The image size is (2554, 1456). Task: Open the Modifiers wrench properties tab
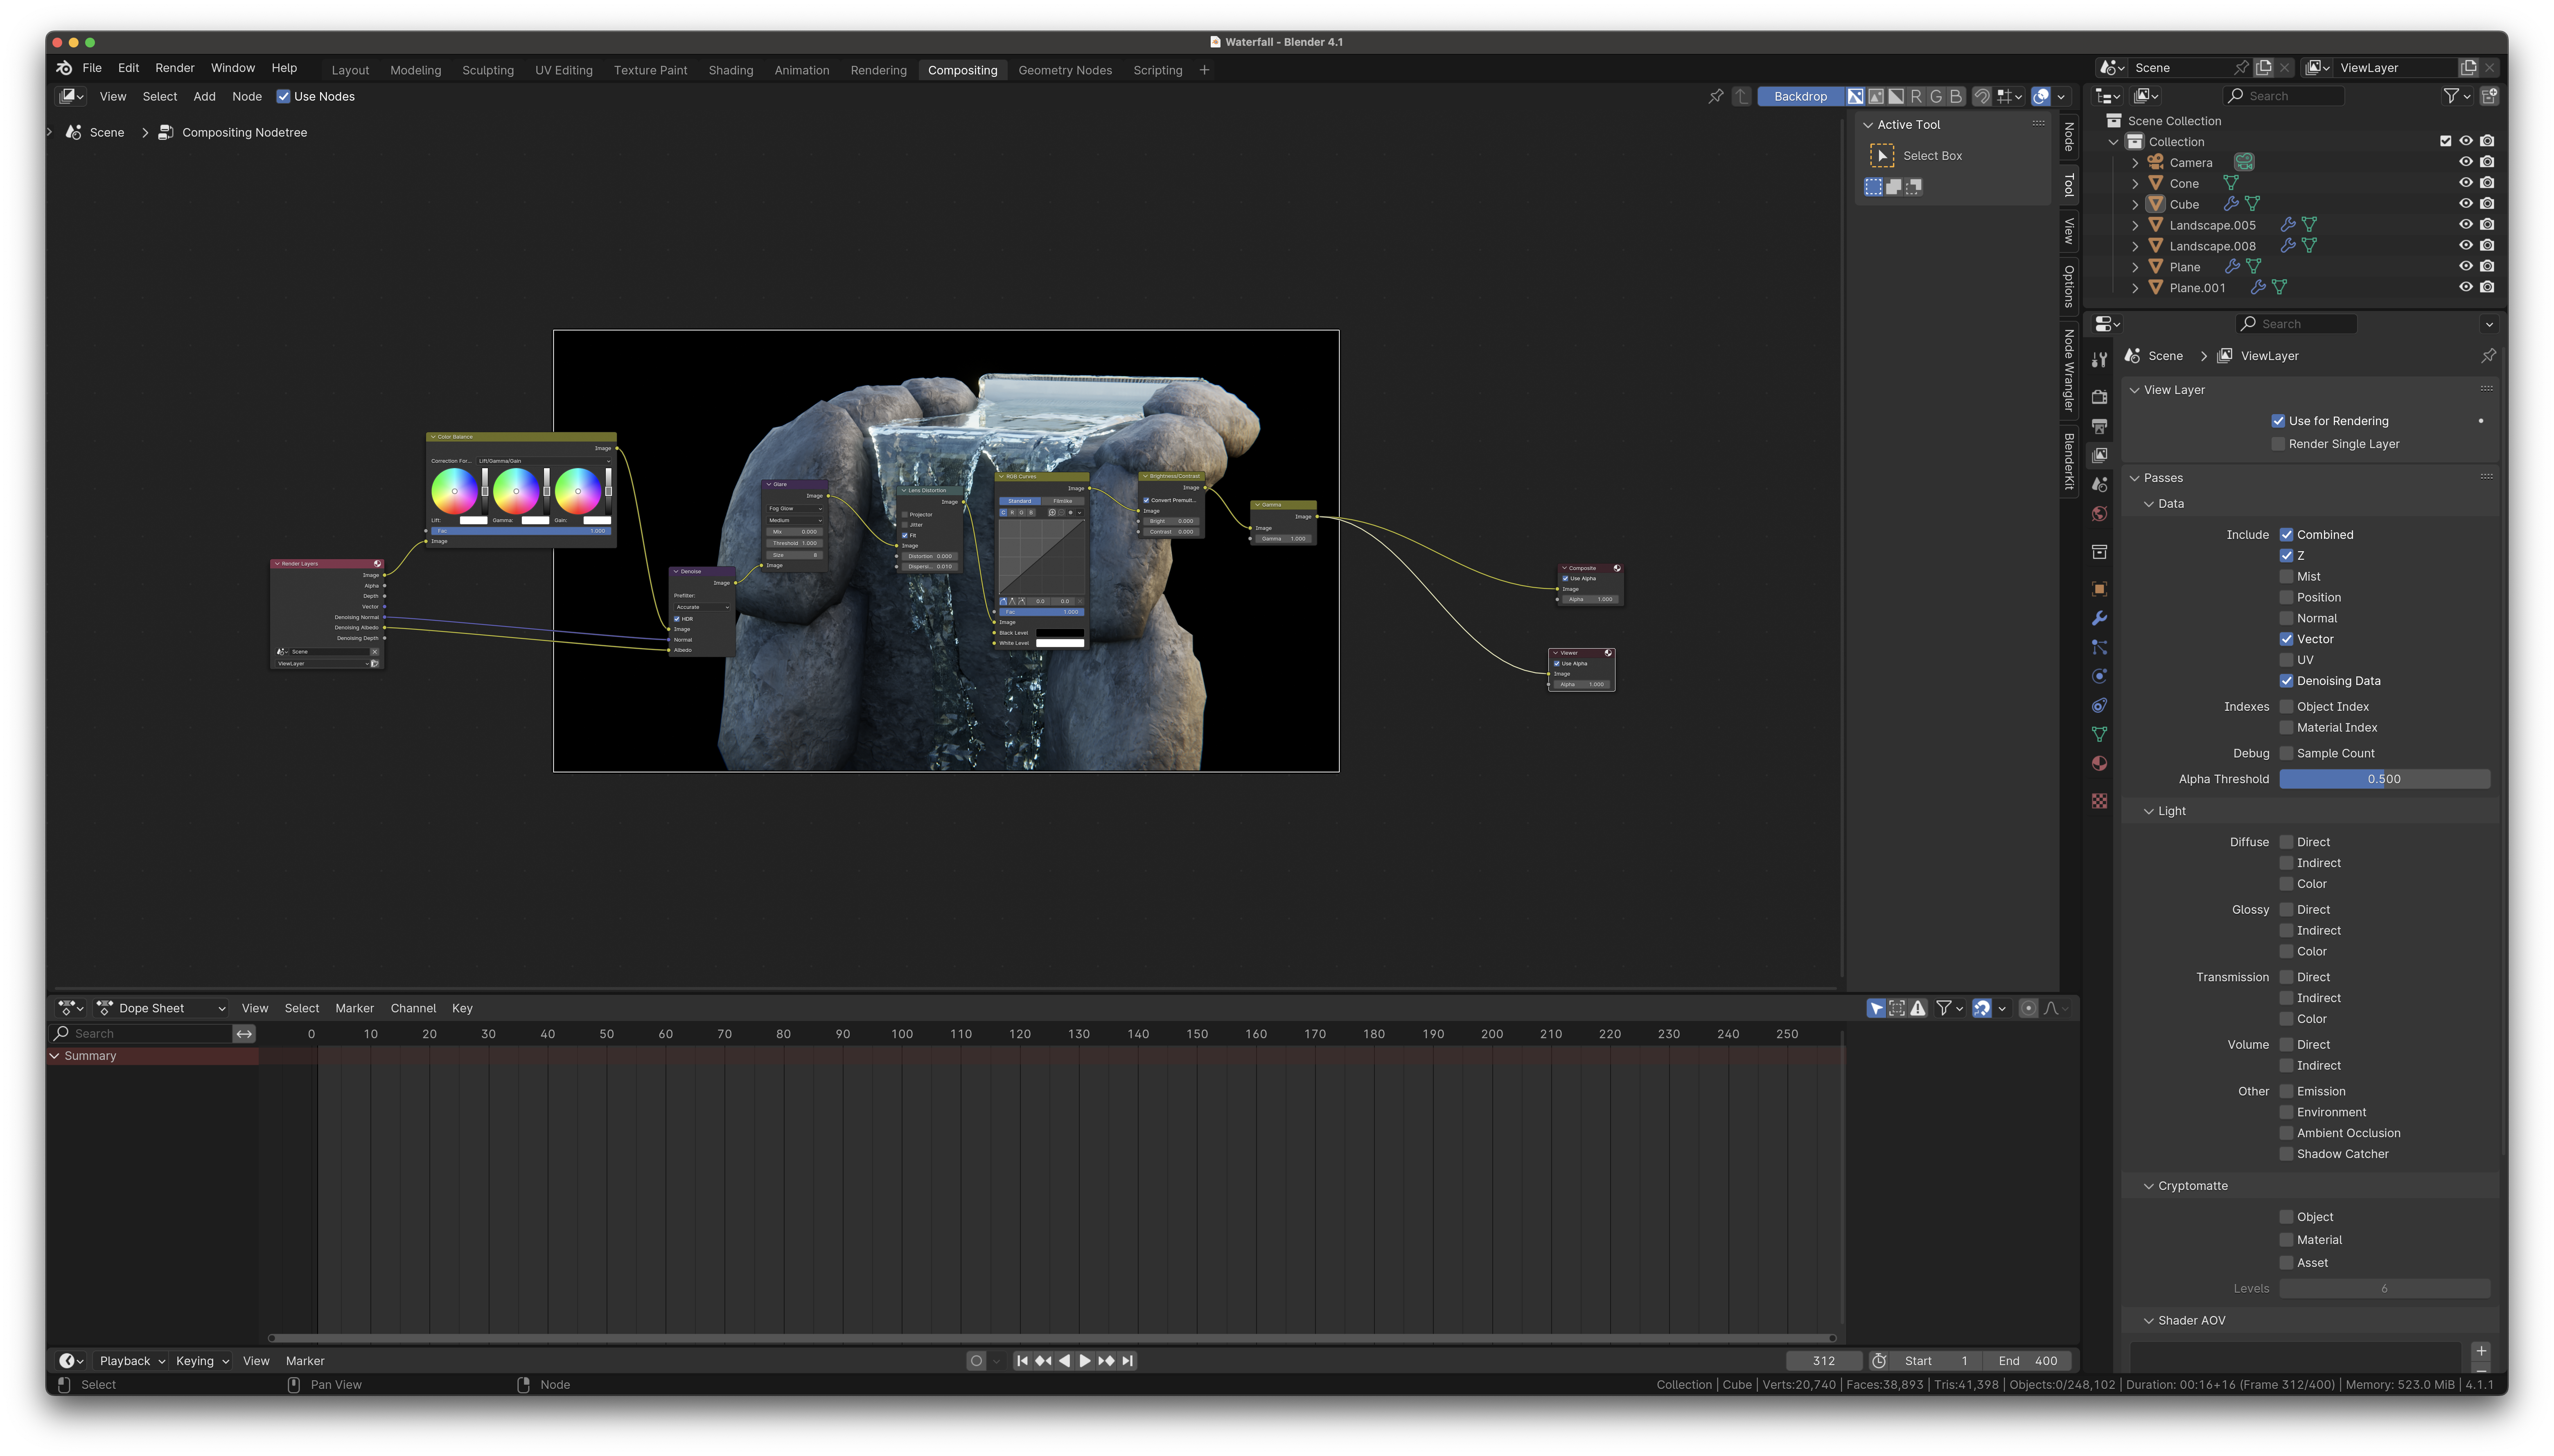(2099, 618)
